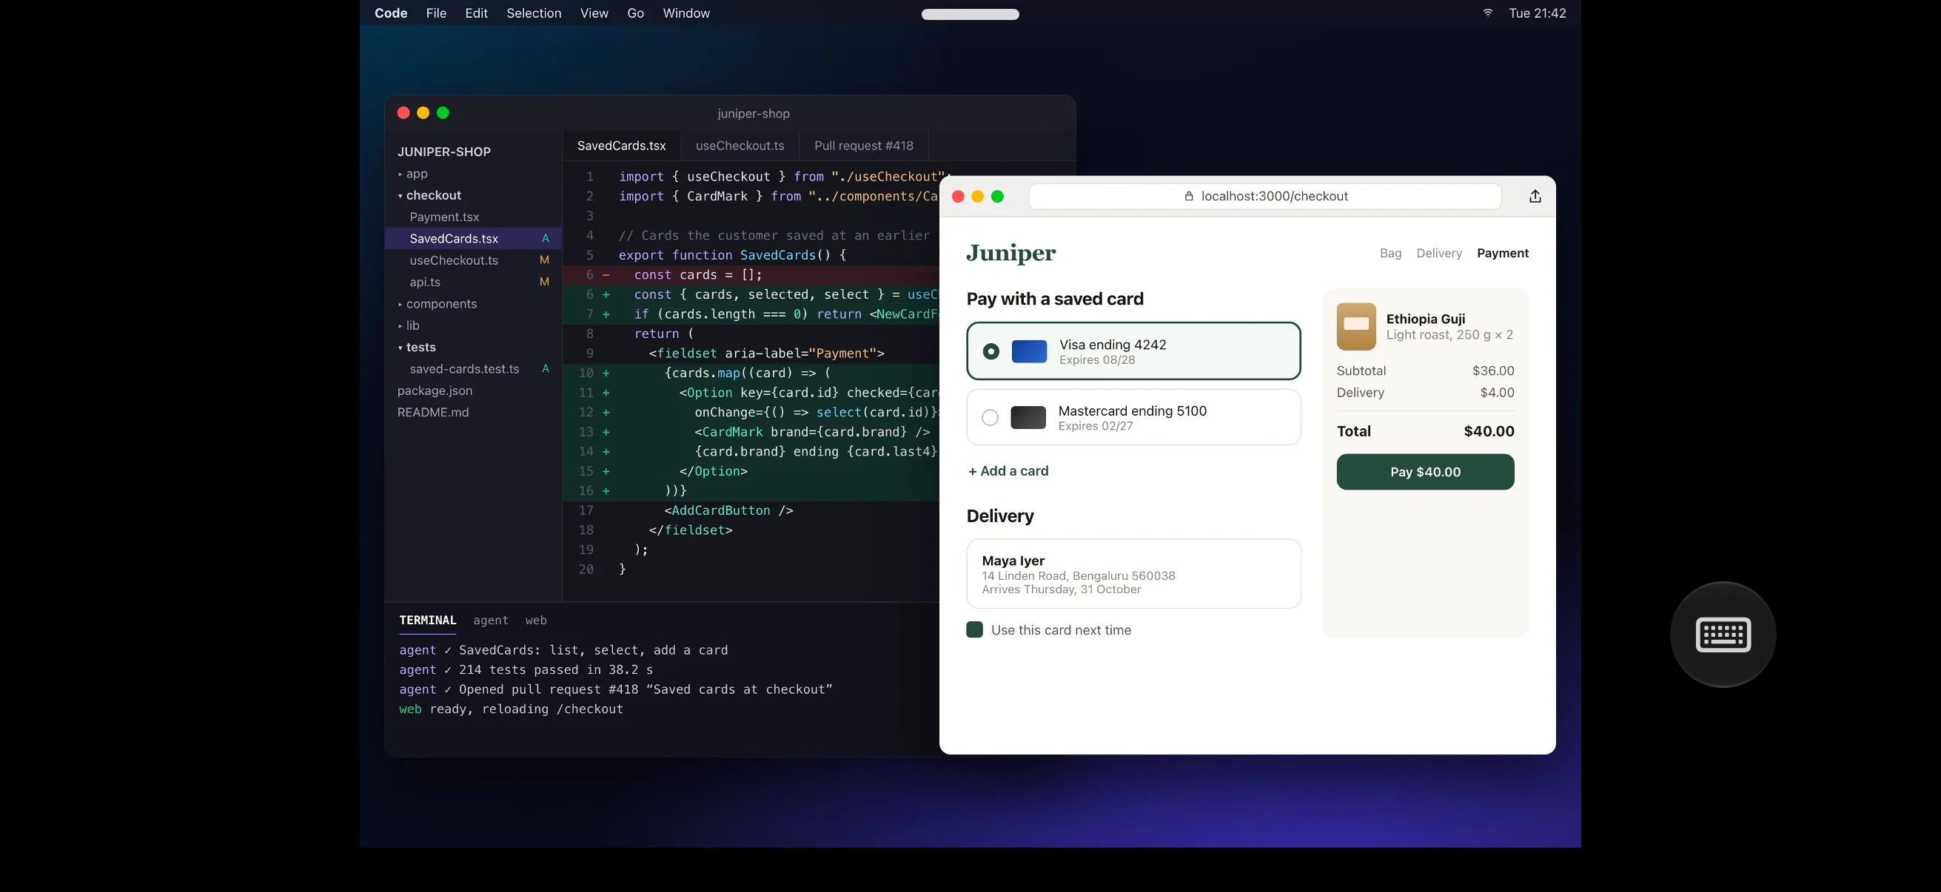Toggle the Use this card next time checkbox
1941x892 pixels.
pyautogui.click(x=974, y=629)
